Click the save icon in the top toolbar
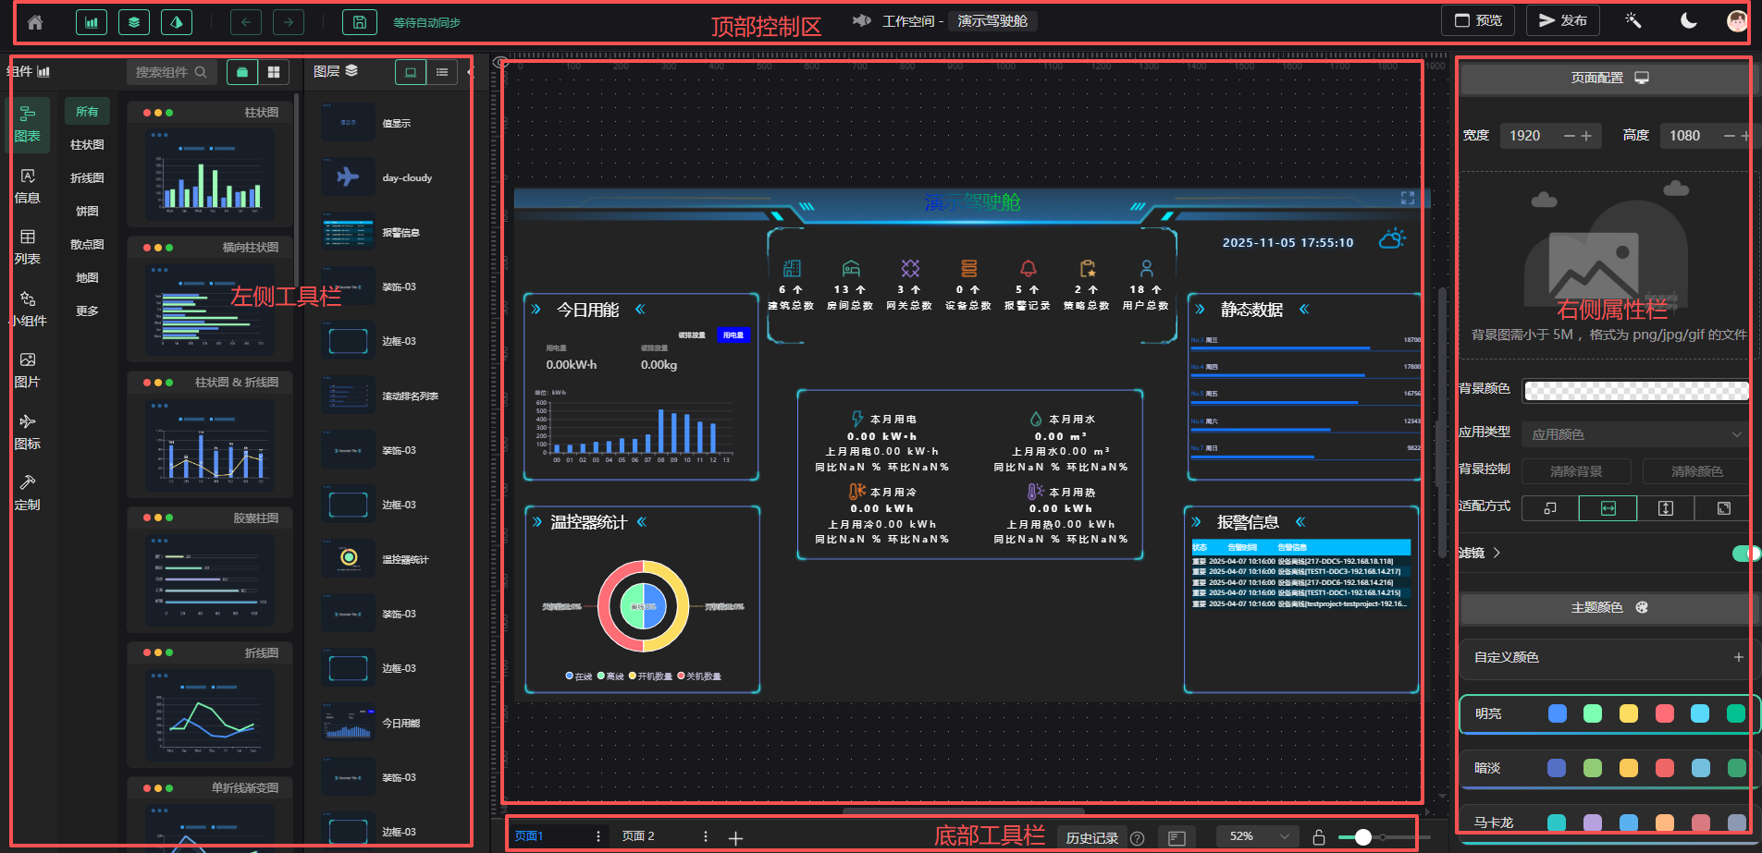 tap(359, 22)
